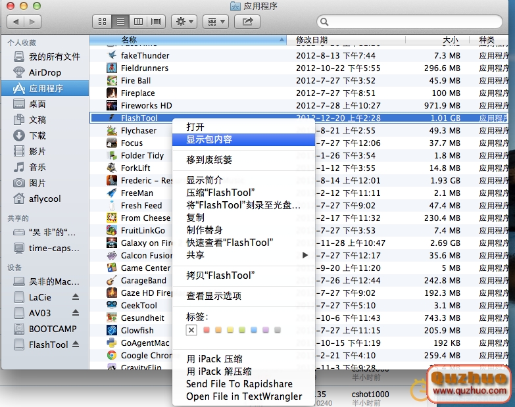Choose 压缩“FlashTool” menu entry
This screenshot has height=407, width=515.
coord(243,193)
